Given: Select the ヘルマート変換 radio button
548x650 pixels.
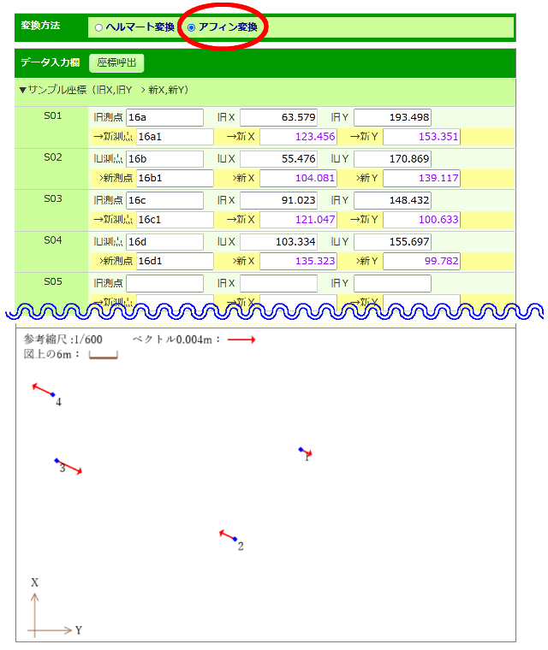Looking at the screenshot, I should [99, 27].
